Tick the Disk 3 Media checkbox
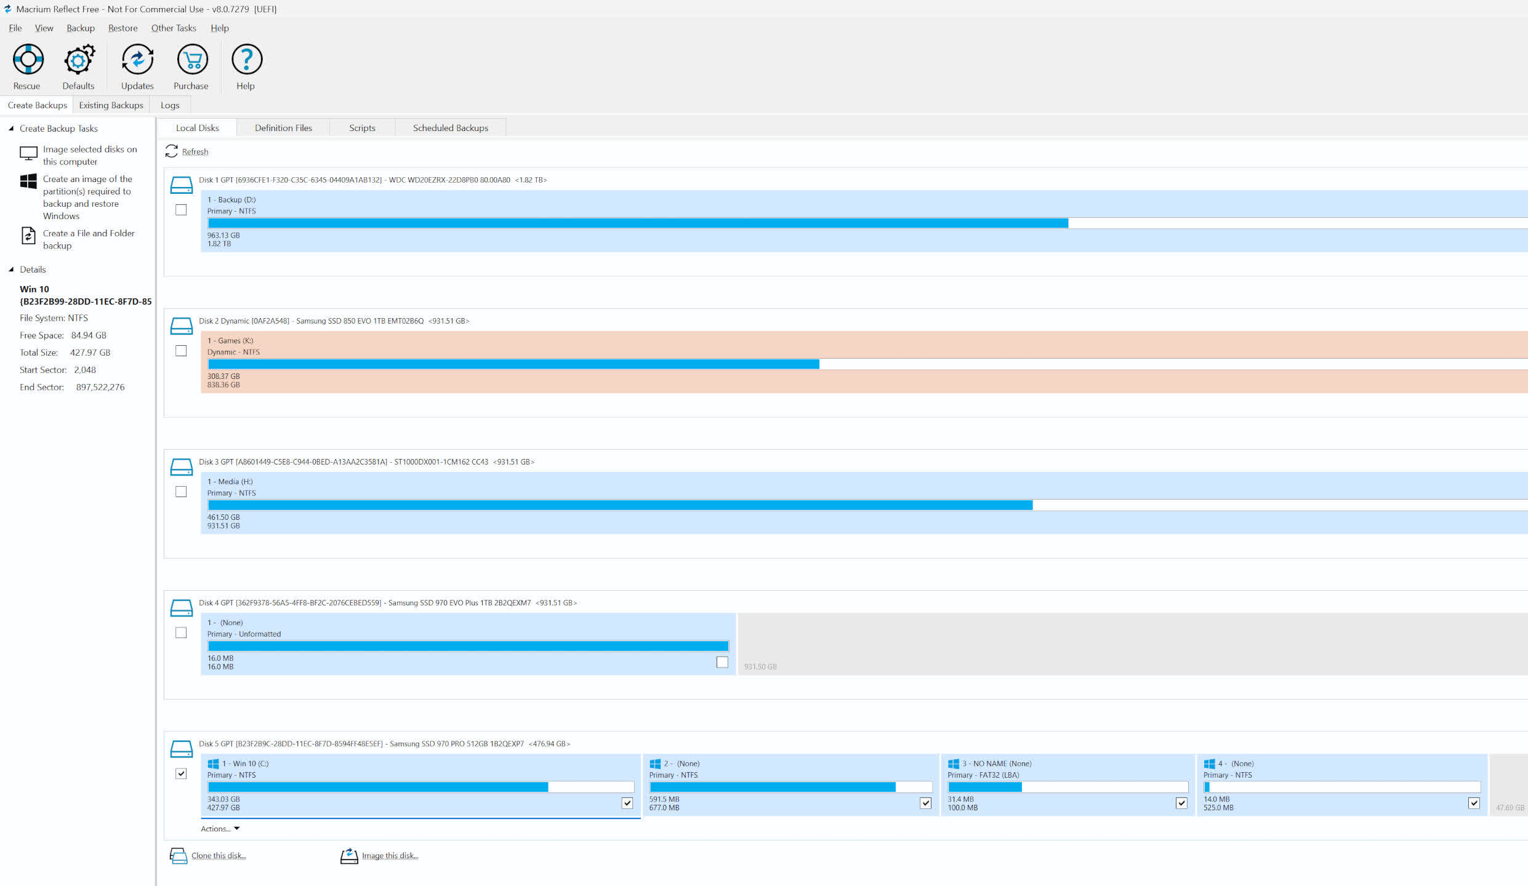 181,492
